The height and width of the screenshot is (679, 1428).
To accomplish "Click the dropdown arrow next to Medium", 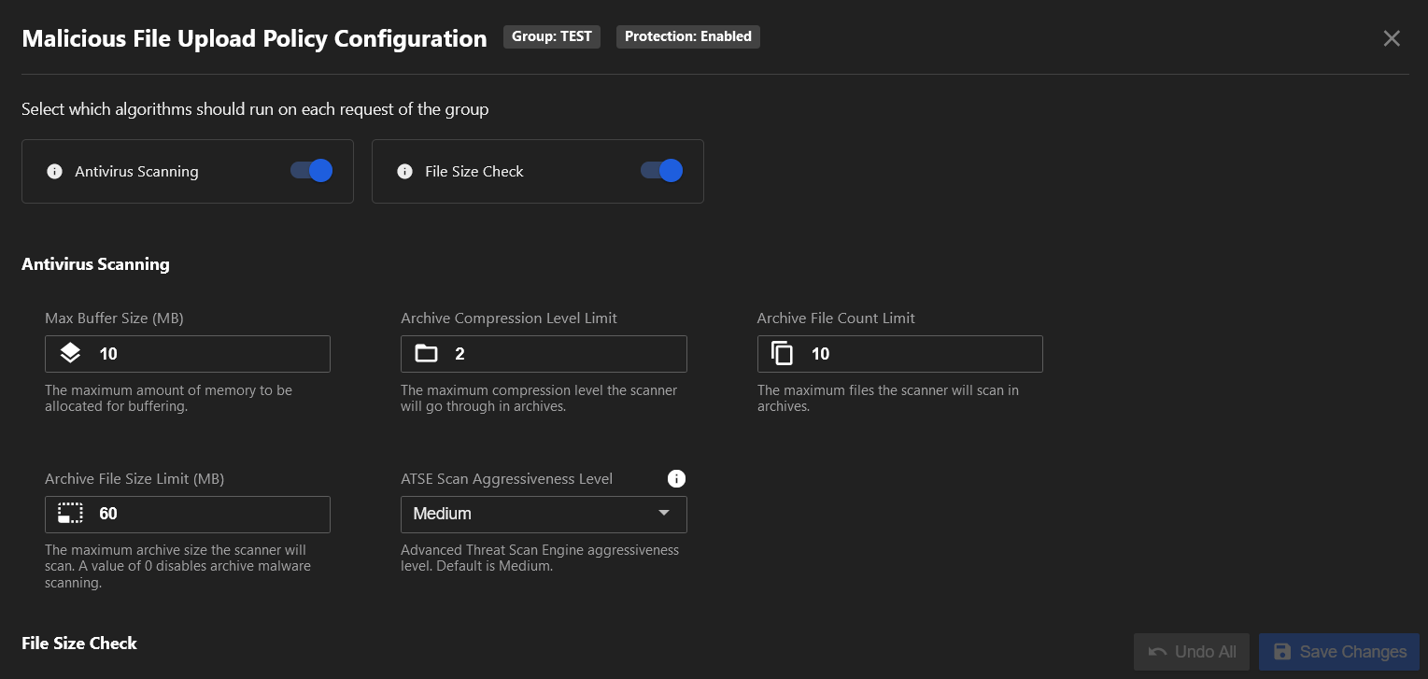I will click(x=664, y=513).
